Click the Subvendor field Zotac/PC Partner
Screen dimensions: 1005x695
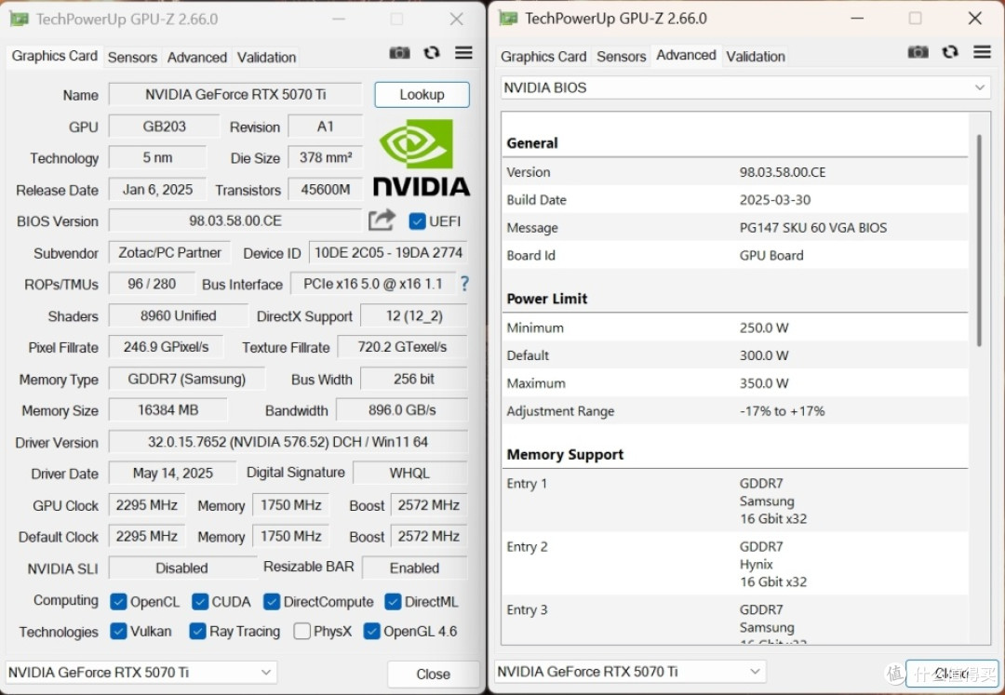(x=170, y=252)
